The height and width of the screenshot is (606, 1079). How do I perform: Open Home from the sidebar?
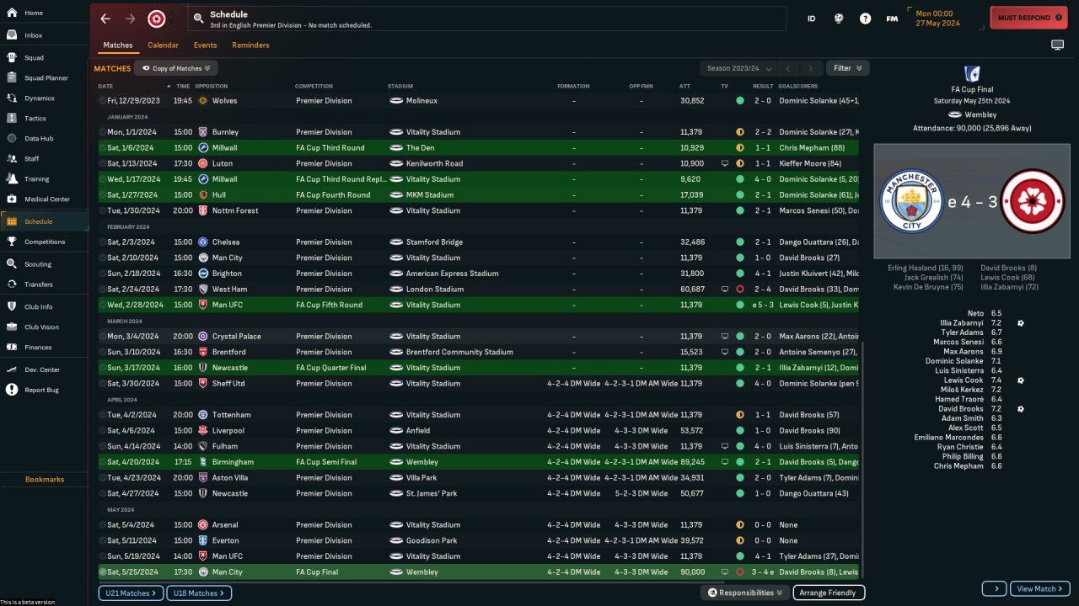click(x=45, y=13)
